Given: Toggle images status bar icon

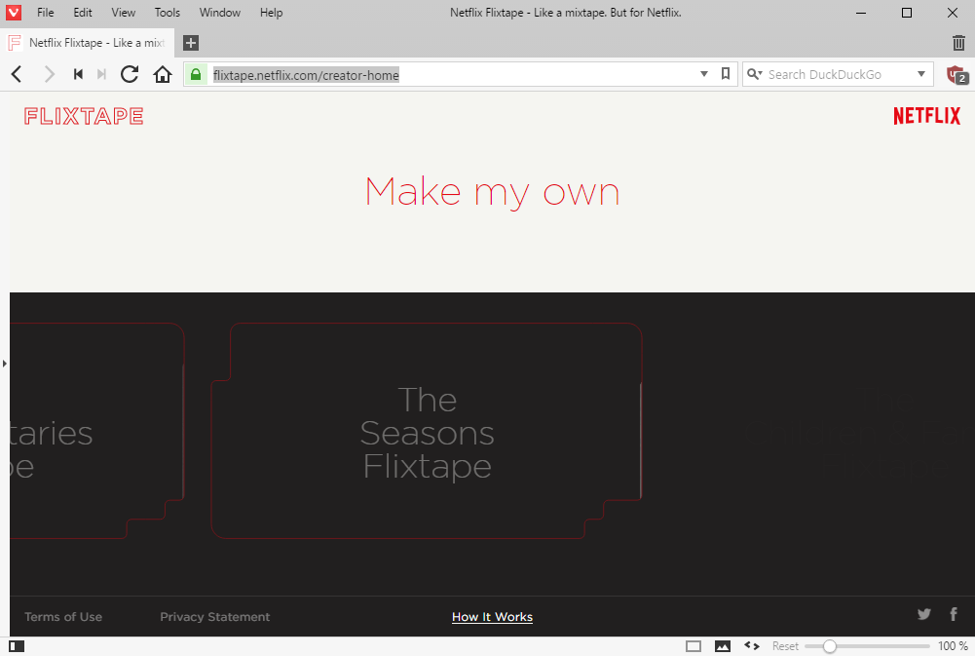Looking at the screenshot, I should pos(723,646).
